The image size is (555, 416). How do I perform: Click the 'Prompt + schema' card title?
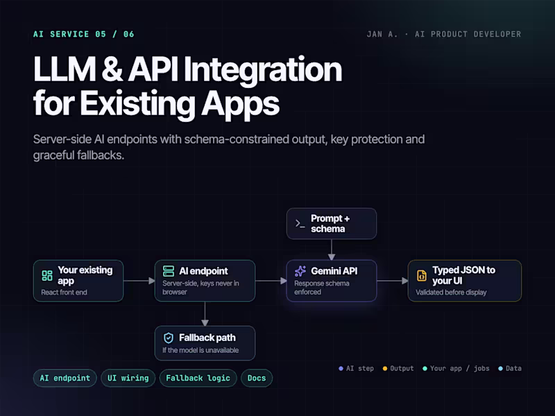point(330,223)
